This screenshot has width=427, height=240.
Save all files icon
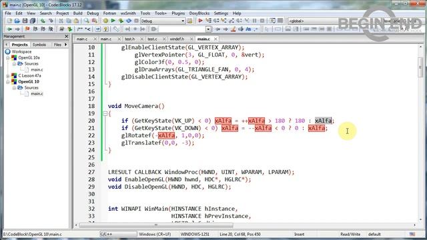[33, 21]
